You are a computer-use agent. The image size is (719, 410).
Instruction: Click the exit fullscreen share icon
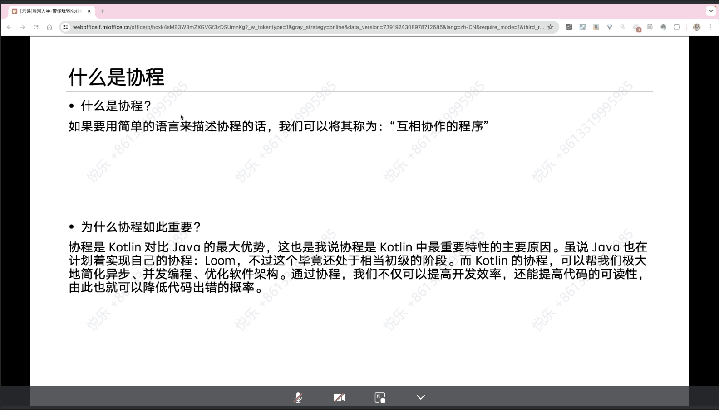(x=380, y=397)
